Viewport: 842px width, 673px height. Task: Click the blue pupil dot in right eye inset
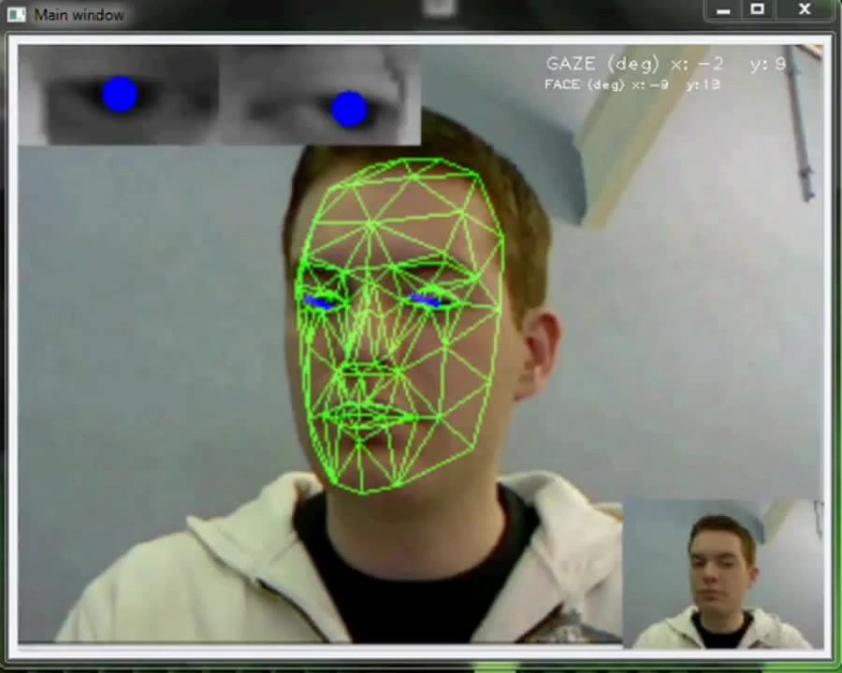[x=349, y=108]
